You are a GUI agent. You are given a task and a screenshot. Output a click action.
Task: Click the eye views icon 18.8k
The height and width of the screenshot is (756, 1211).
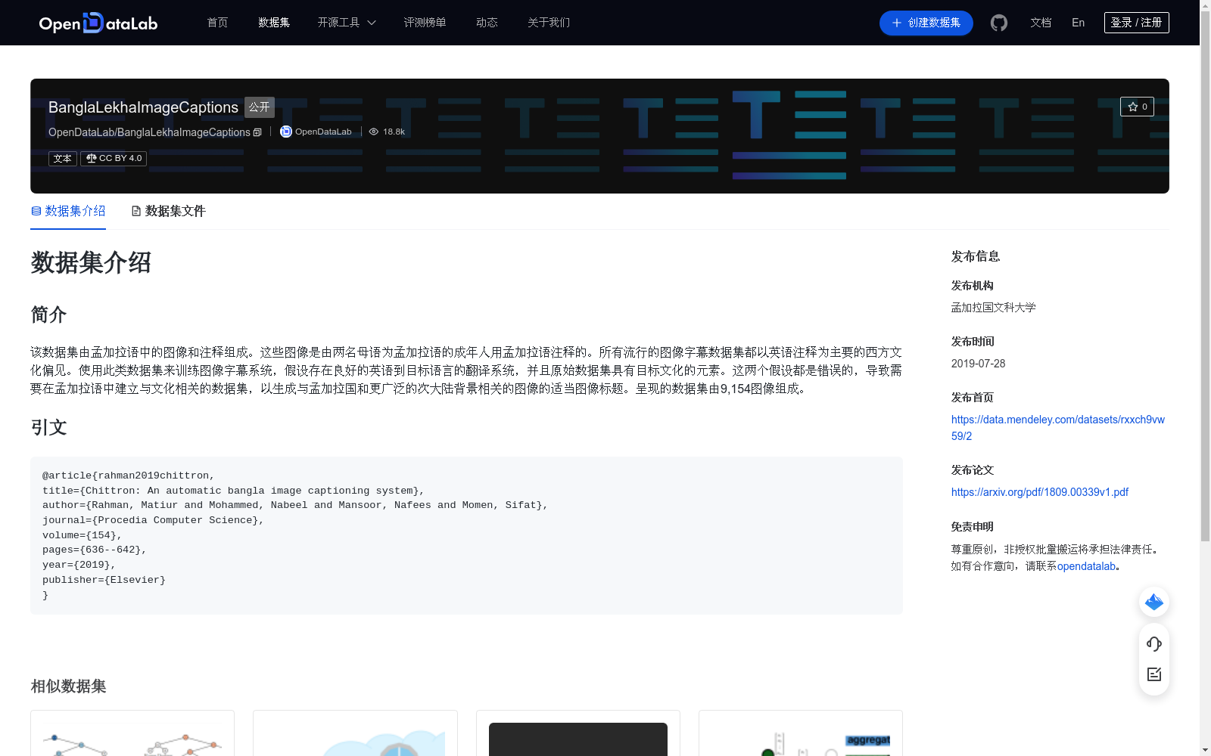(373, 132)
